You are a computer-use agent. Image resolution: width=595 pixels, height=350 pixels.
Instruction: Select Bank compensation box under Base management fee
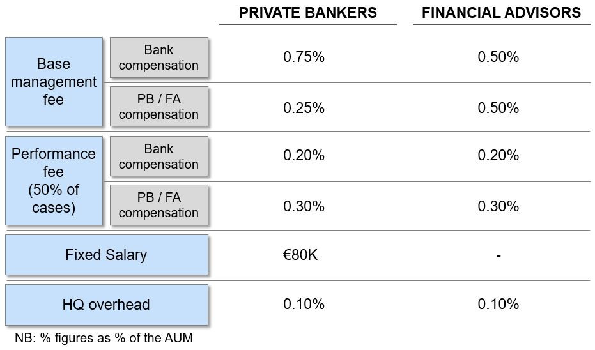[x=158, y=57]
